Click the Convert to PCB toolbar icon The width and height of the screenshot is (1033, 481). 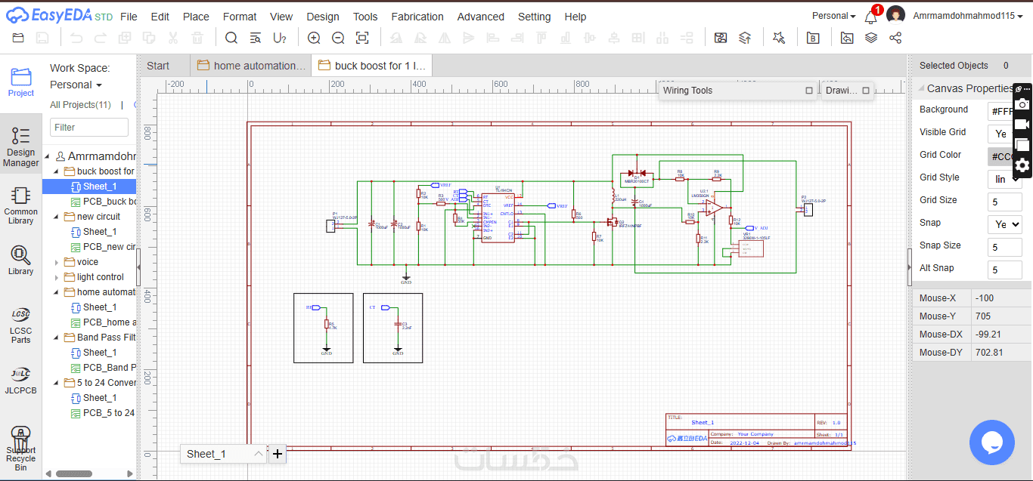[x=745, y=38]
